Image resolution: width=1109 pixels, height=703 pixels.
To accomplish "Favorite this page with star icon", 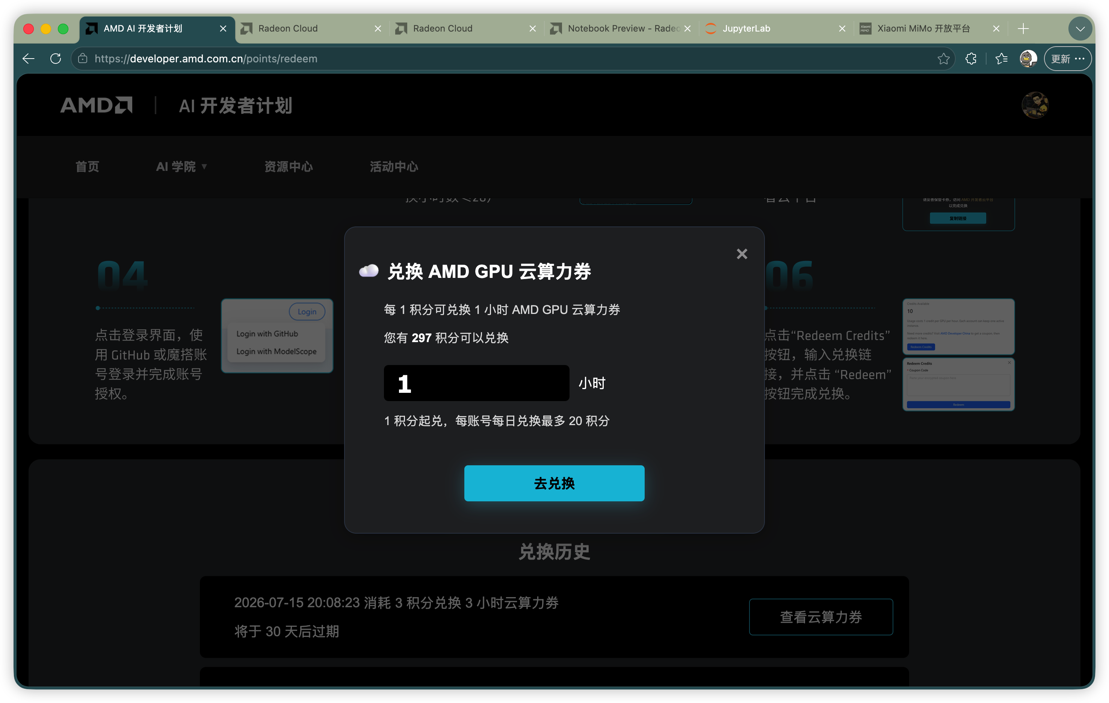I will tap(943, 59).
